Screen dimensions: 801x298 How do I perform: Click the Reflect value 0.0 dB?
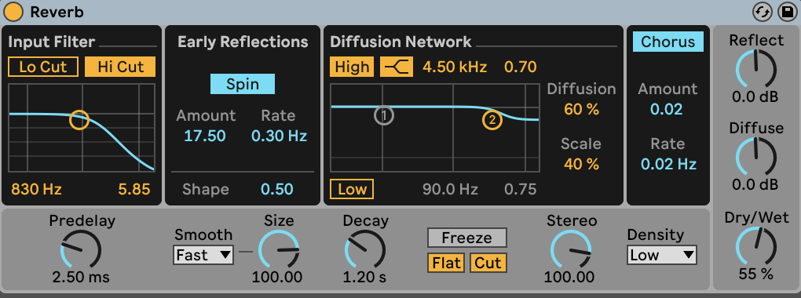coord(755,97)
